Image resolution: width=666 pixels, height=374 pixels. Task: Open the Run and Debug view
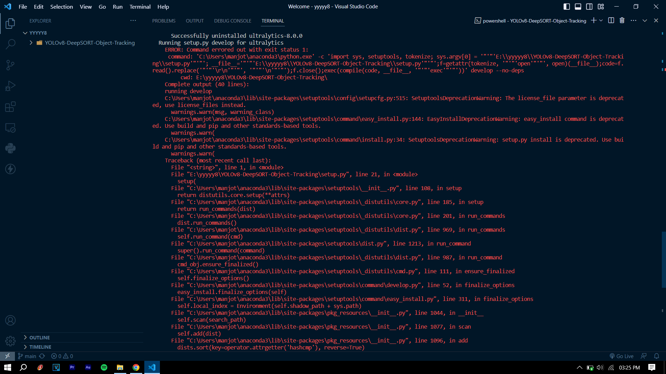click(x=10, y=86)
